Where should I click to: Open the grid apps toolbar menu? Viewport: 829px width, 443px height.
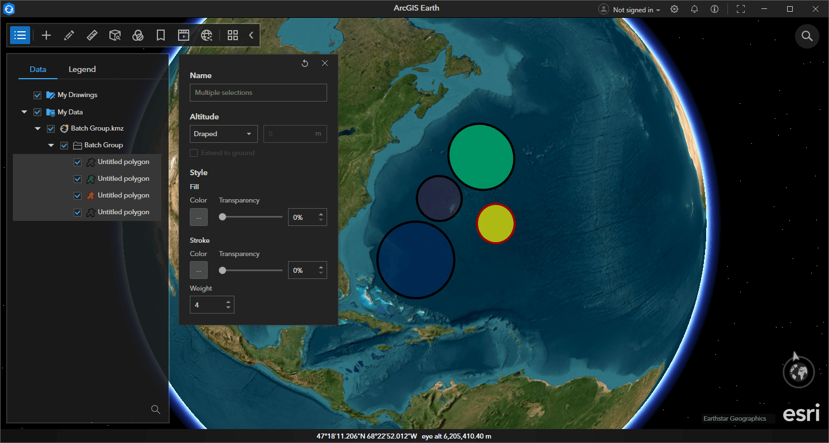[x=233, y=35]
